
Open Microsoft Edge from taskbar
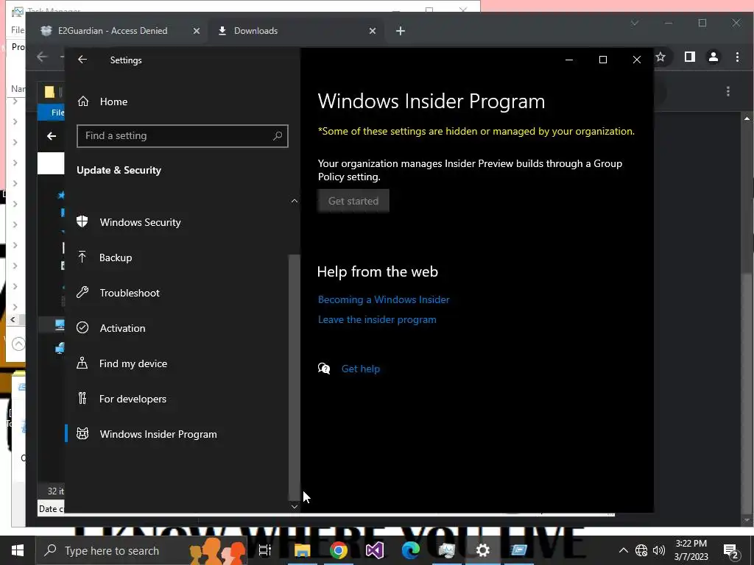click(x=411, y=550)
